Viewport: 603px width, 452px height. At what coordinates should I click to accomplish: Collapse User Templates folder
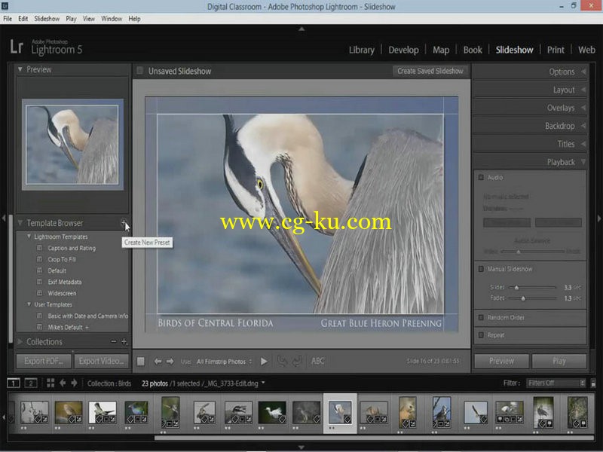coord(29,304)
